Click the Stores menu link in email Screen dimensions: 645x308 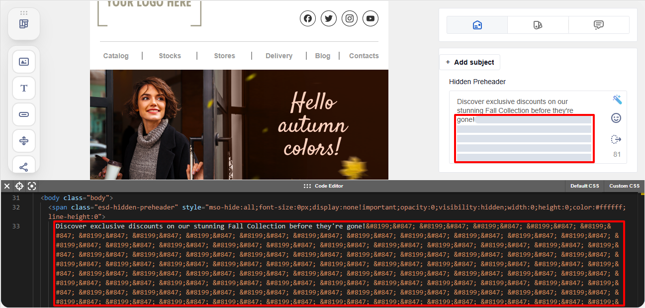pos(224,56)
